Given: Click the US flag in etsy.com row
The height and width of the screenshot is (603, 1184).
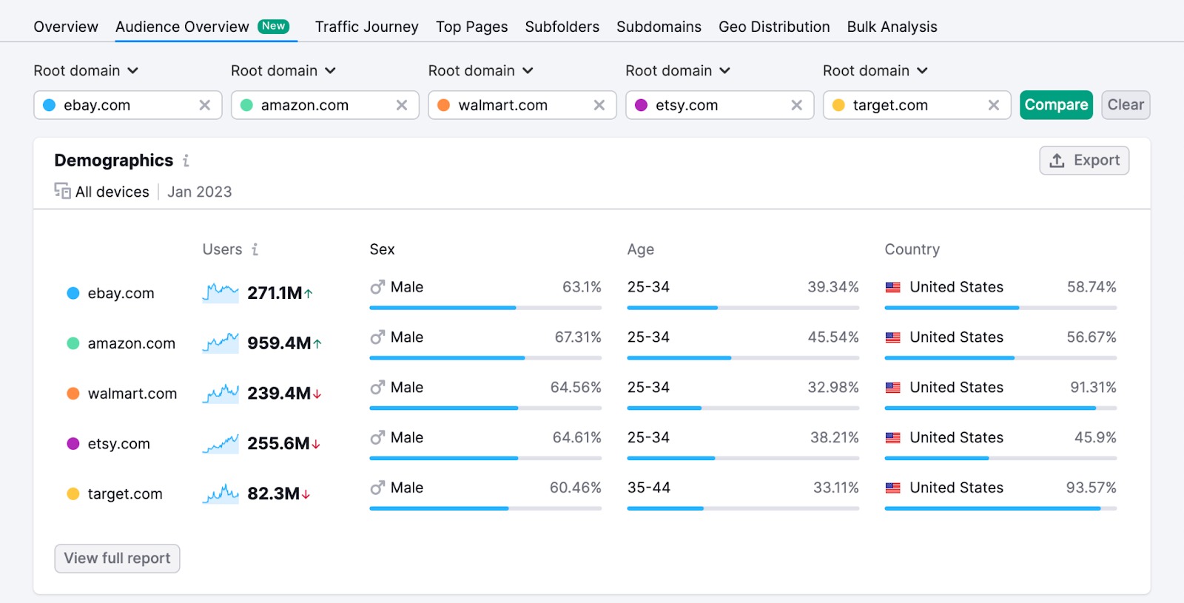Looking at the screenshot, I should pos(893,438).
